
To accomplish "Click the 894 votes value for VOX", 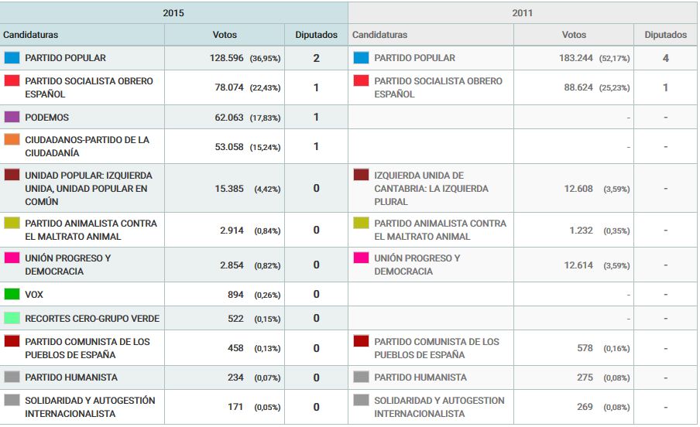I will (x=235, y=295).
